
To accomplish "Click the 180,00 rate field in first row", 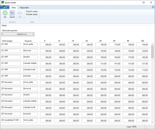I will [x=101, y=45].
